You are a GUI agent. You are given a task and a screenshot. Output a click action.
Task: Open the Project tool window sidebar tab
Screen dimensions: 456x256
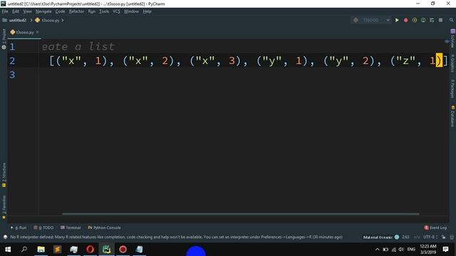pos(4,39)
